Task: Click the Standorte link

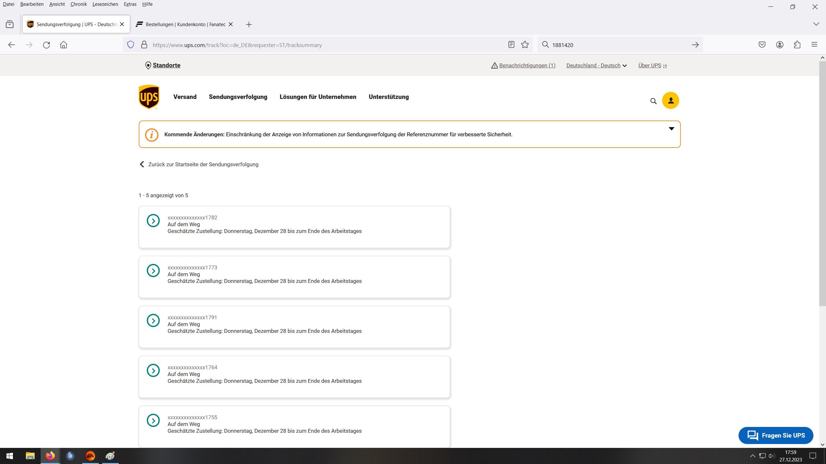Action: point(166,65)
